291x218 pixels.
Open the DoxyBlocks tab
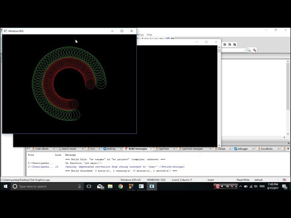[266, 149]
